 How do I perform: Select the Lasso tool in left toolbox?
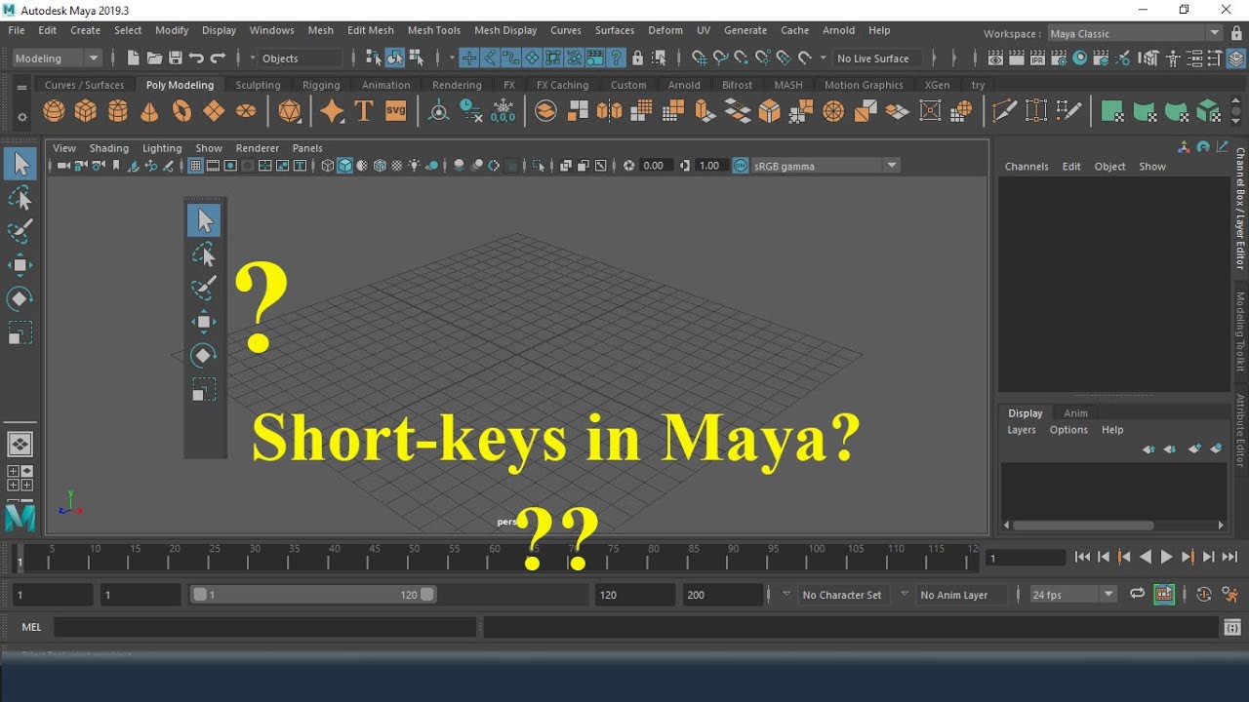[20, 199]
